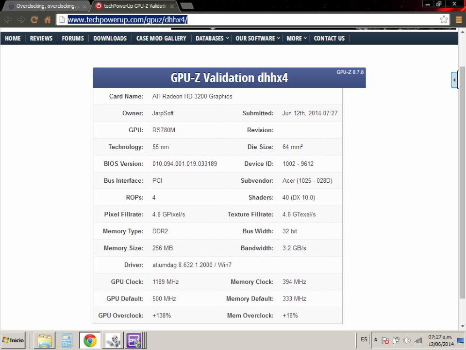Click the scrollbar down arrow
This screenshot has height=350, width=466.
[x=462, y=327]
